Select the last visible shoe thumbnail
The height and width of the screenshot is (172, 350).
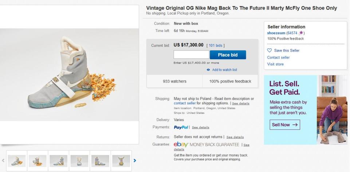[x=121, y=160]
